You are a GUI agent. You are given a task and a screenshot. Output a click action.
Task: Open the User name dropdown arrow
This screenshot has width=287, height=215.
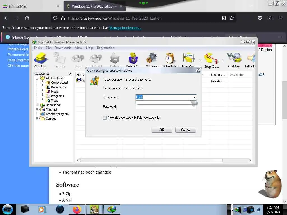pyautogui.click(x=195, y=97)
